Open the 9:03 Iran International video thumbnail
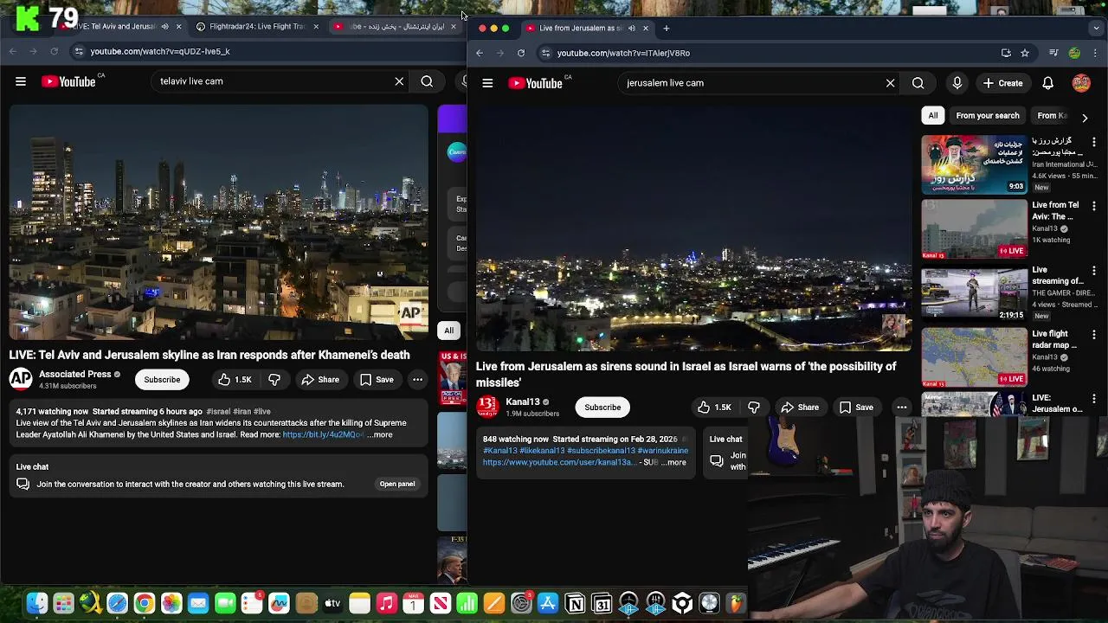 click(x=974, y=164)
